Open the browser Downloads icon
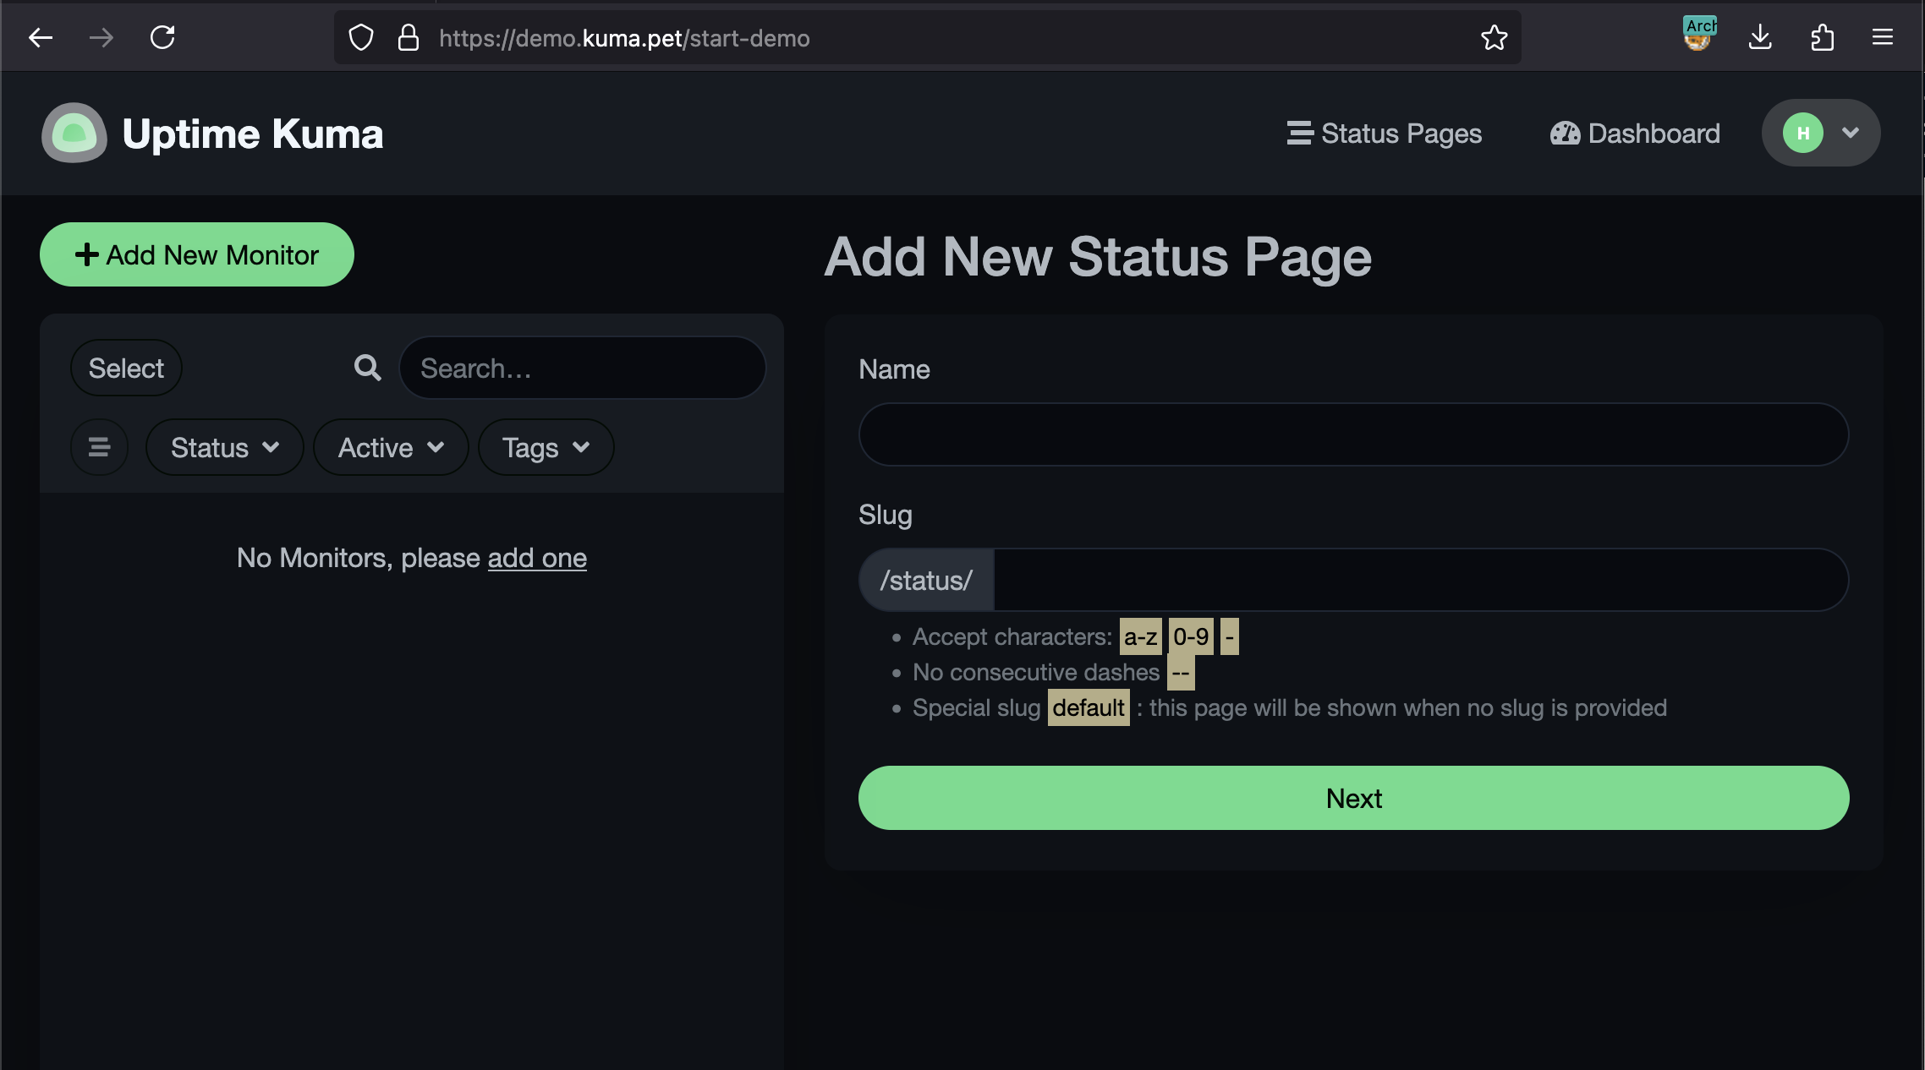Image resolution: width=1925 pixels, height=1070 pixels. 1761,37
